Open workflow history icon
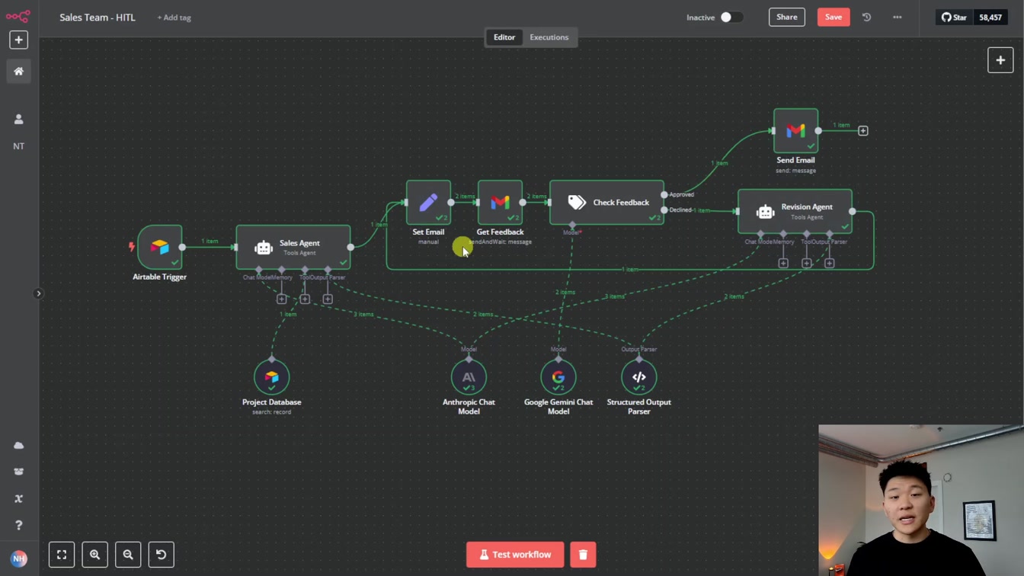Screen dimensions: 1024x576 (866, 17)
